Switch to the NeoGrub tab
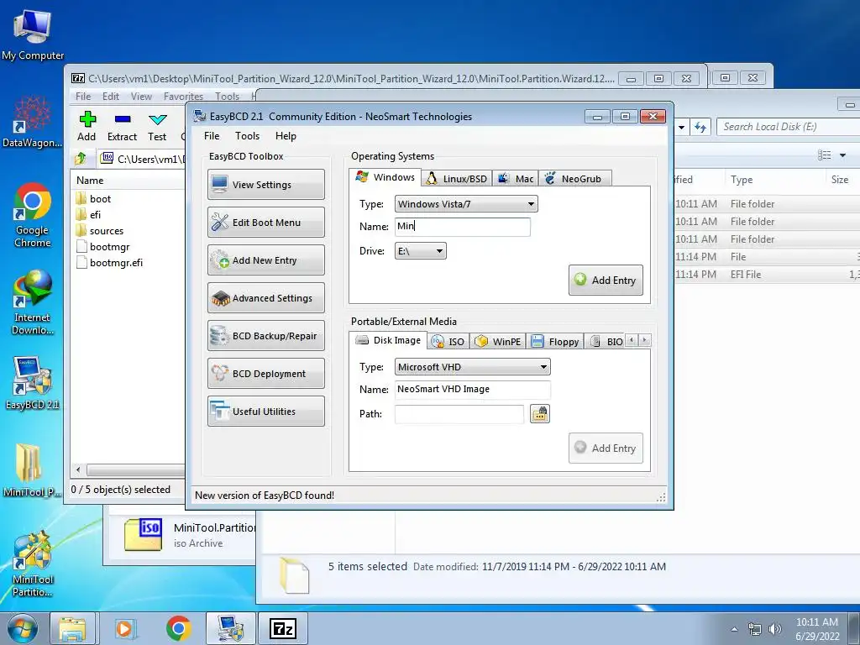Viewport: 860px width, 645px height. pyautogui.click(x=574, y=179)
